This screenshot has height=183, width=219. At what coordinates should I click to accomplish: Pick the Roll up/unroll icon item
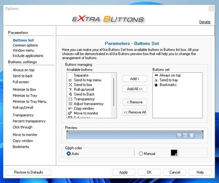pyautogui.click(x=71, y=90)
